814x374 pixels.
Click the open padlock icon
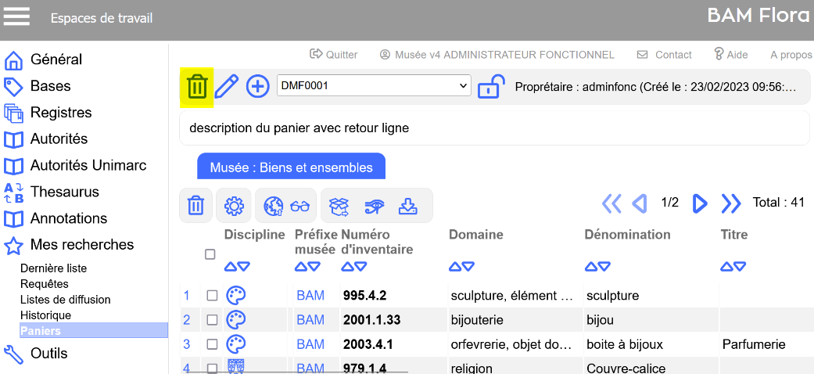coord(491,86)
